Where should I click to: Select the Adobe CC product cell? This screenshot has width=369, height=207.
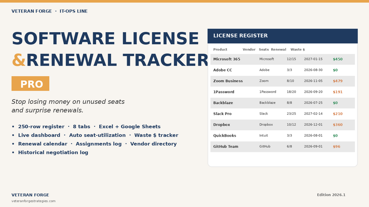223,70
